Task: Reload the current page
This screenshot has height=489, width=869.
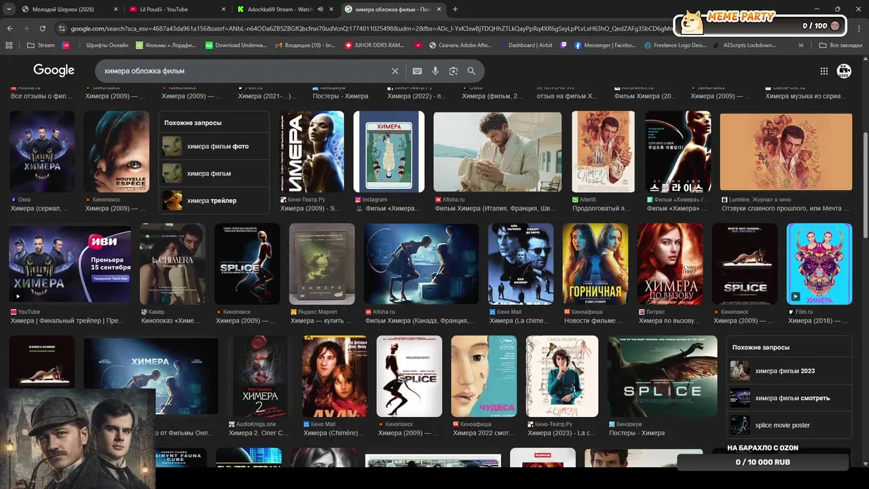Action: tap(43, 29)
